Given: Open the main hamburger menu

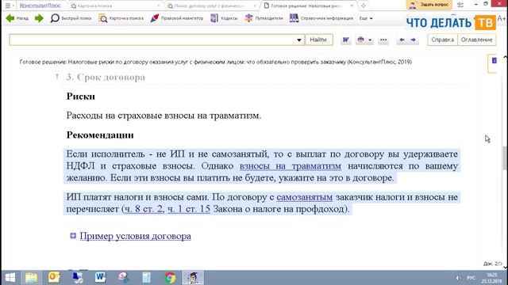Looking at the screenshot, I should point(8,6).
